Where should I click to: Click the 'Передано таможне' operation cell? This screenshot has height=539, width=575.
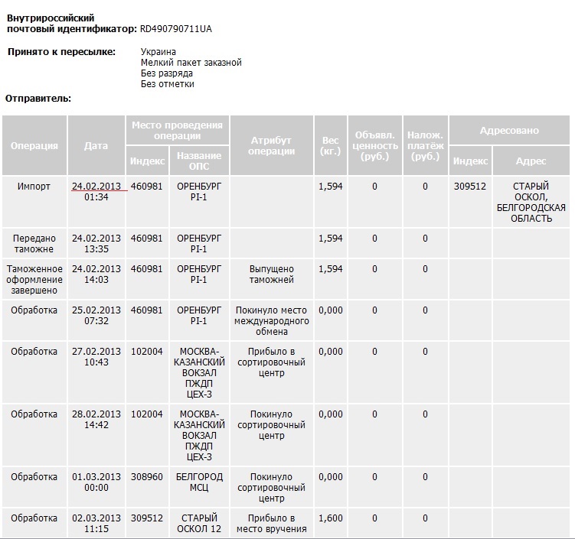click(x=34, y=244)
